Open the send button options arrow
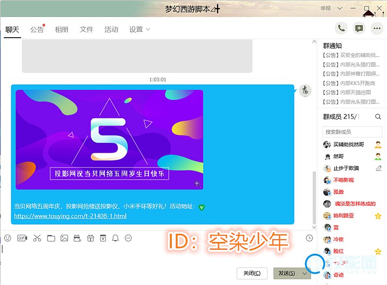Screen dimensions: 387x285 305,273
